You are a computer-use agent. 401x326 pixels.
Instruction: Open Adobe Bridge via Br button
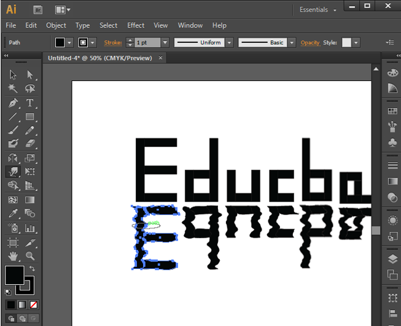(38, 10)
